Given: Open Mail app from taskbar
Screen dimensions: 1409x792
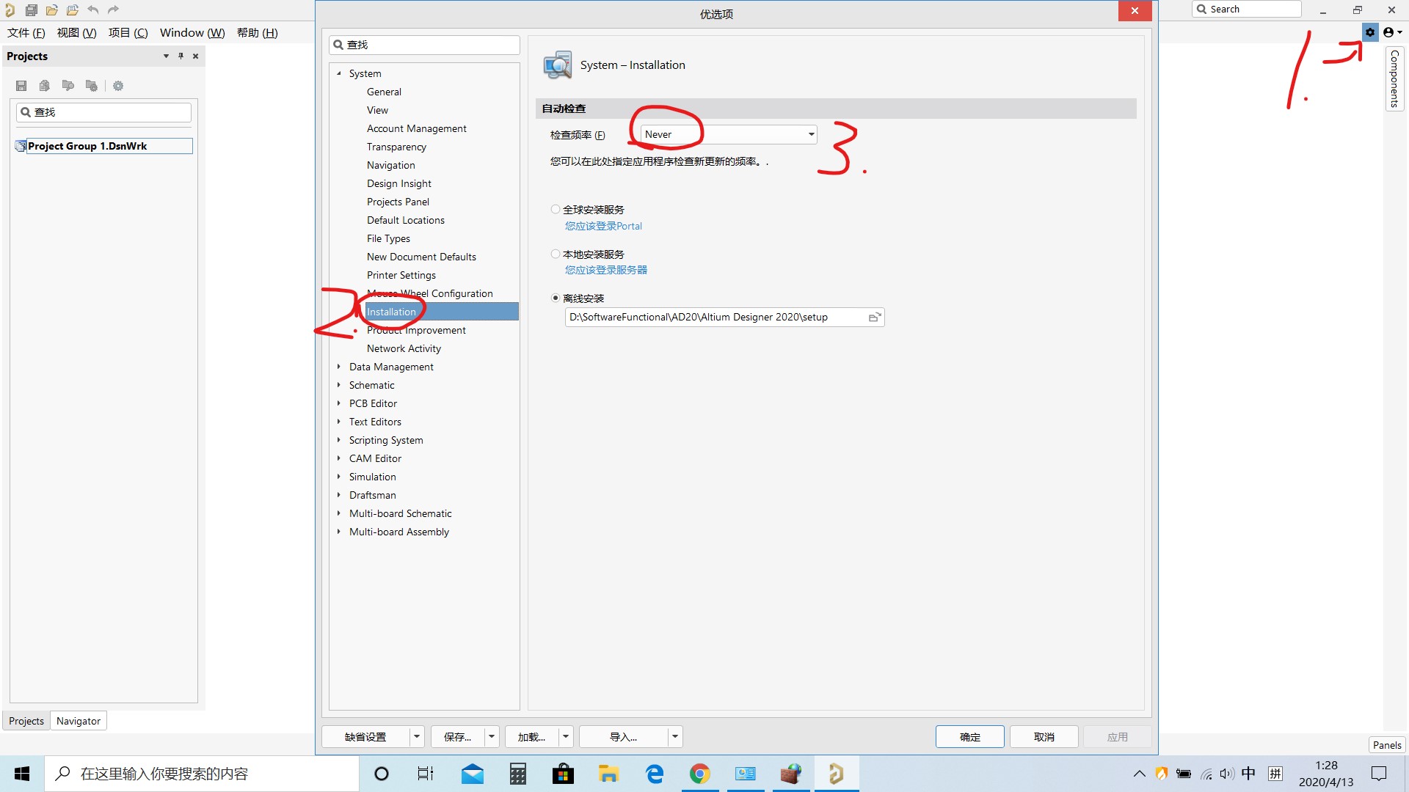Looking at the screenshot, I should coord(473,774).
